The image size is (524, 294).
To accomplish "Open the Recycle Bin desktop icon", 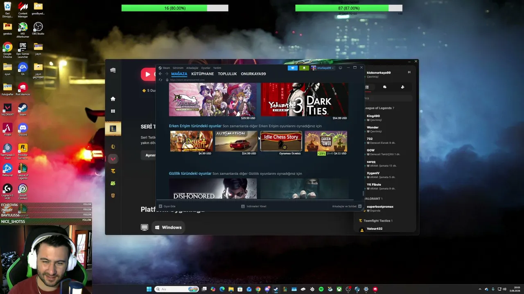I will pos(7,9).
